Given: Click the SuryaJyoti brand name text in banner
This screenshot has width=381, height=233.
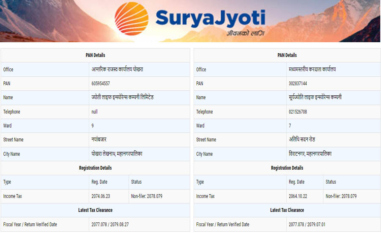Looking at the screenshot, I should [210, 18].
